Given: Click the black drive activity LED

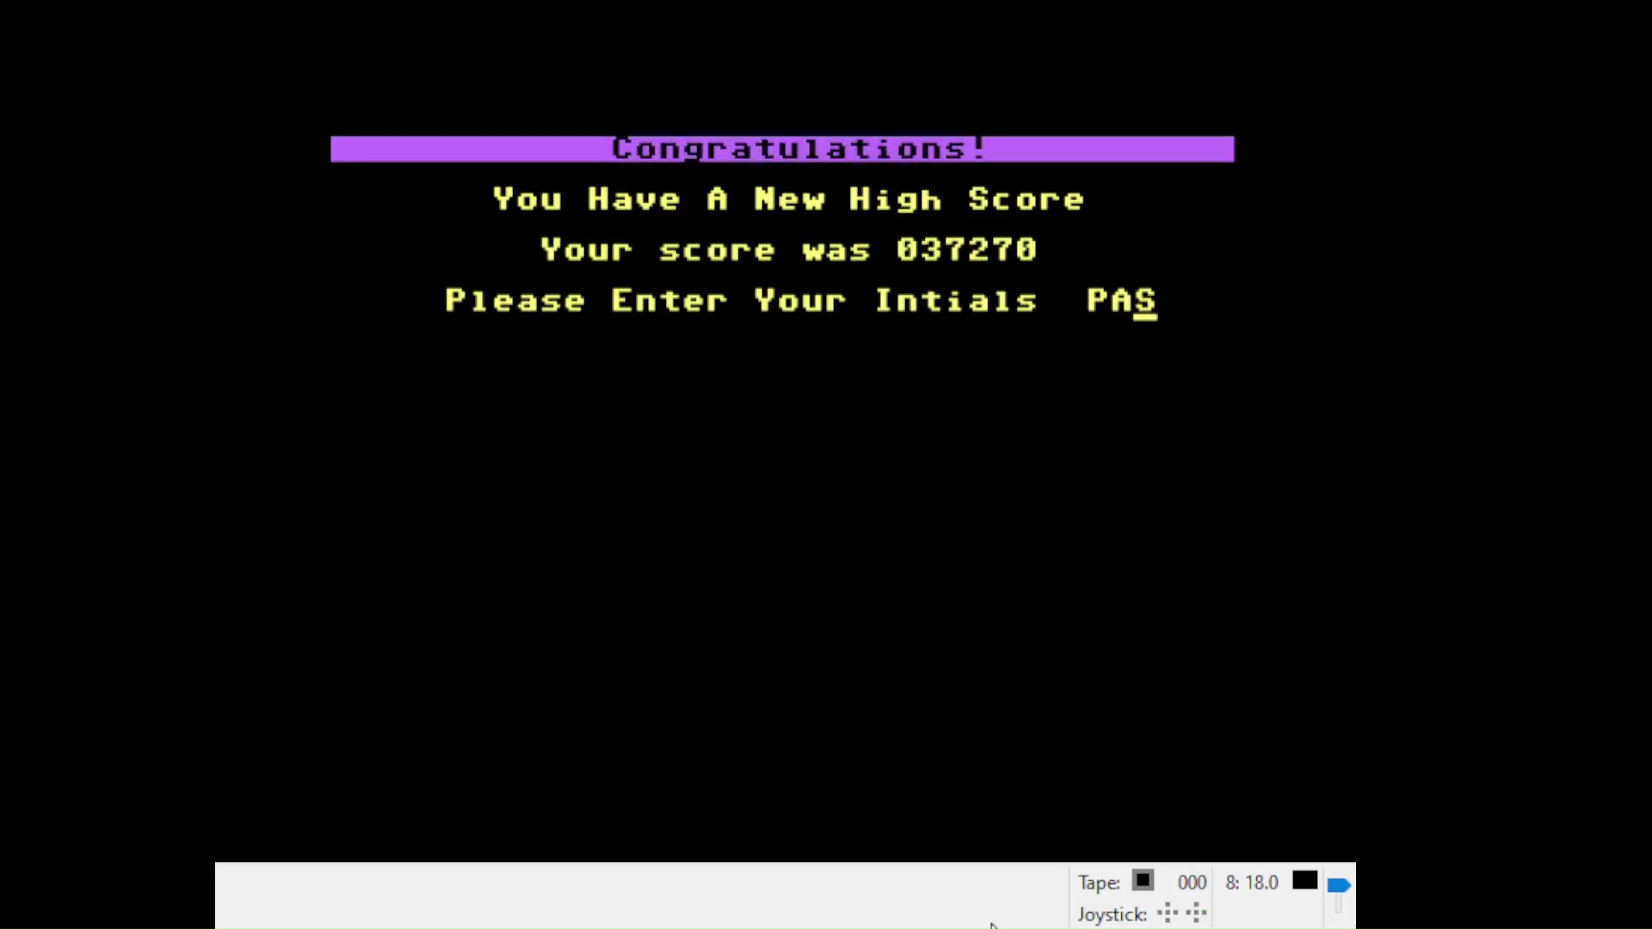Looking at the screenshot, I should point(1304,881).
